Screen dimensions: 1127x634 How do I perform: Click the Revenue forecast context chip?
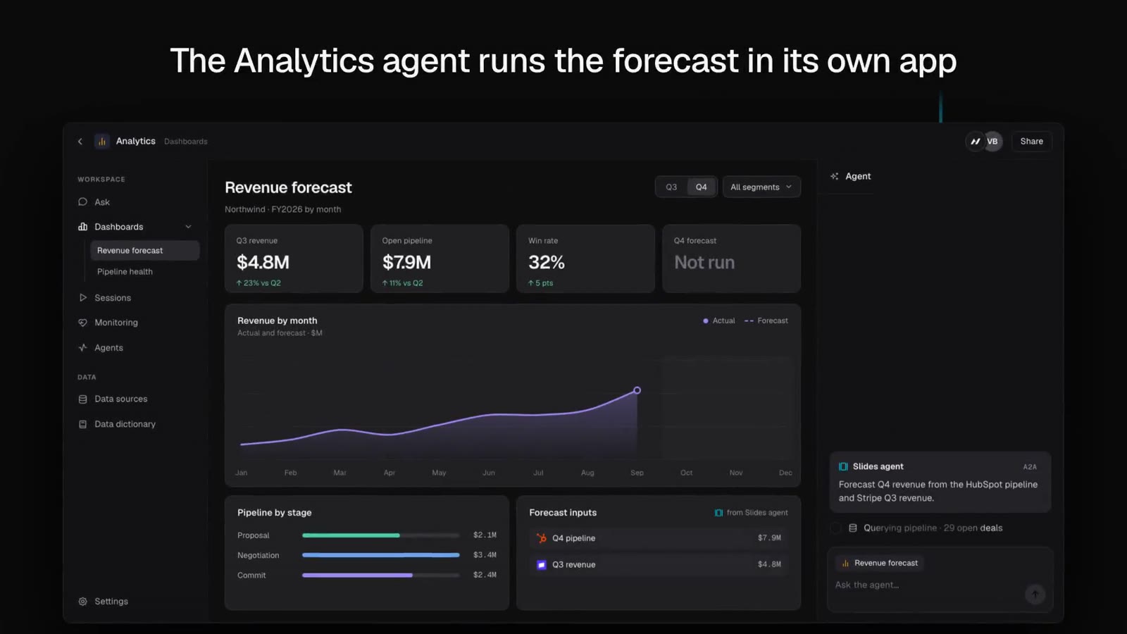click(879, 564)
